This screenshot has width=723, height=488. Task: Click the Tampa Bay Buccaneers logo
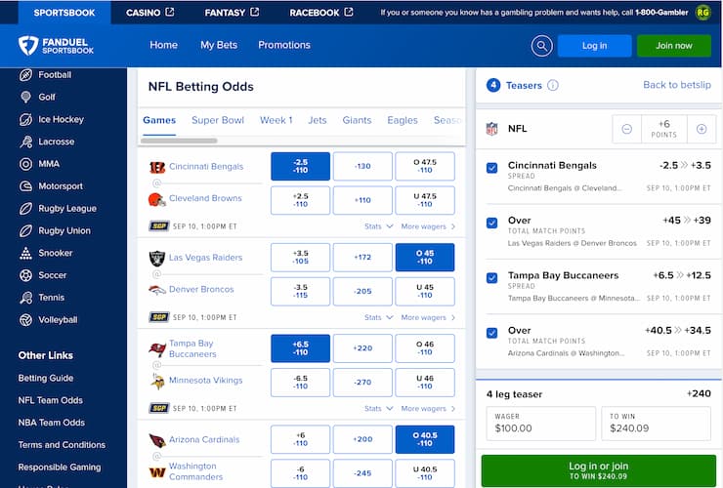coord(157,349)
